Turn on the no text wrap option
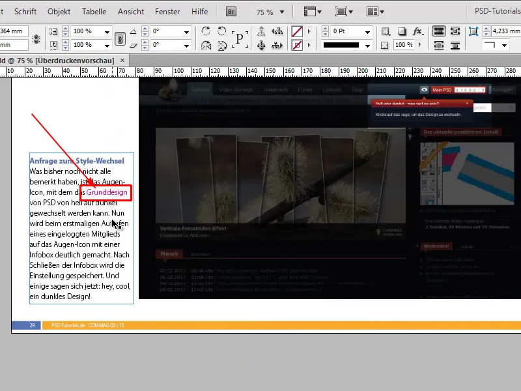This screenshot has height=391, width=521. coord(440,31)
